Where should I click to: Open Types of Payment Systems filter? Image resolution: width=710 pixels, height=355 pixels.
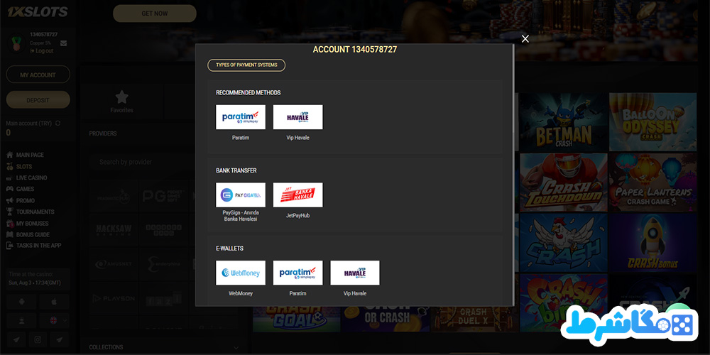point(246,65)
